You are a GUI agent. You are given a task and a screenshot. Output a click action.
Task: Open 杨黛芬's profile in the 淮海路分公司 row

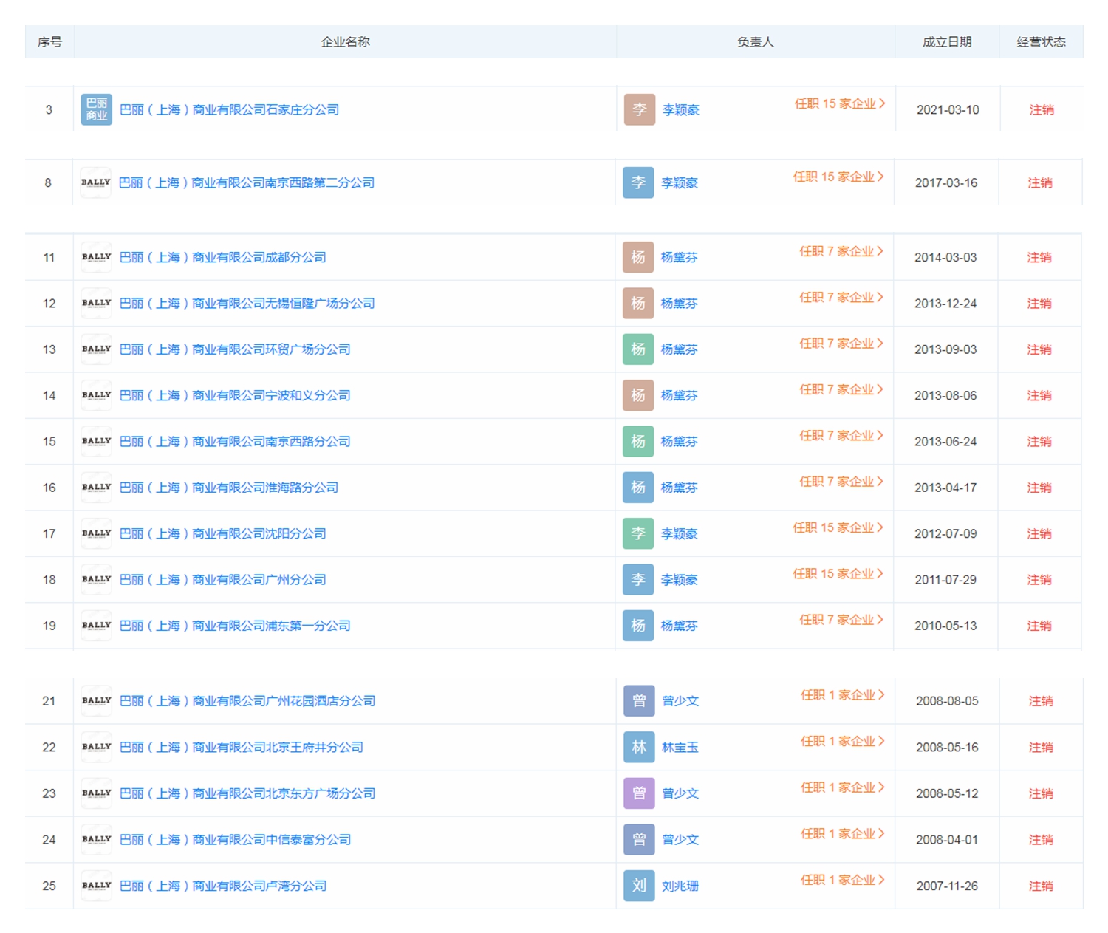679,488
